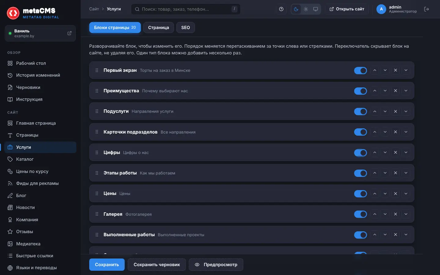Disable the Преимущества block switch

coord(361,91)
